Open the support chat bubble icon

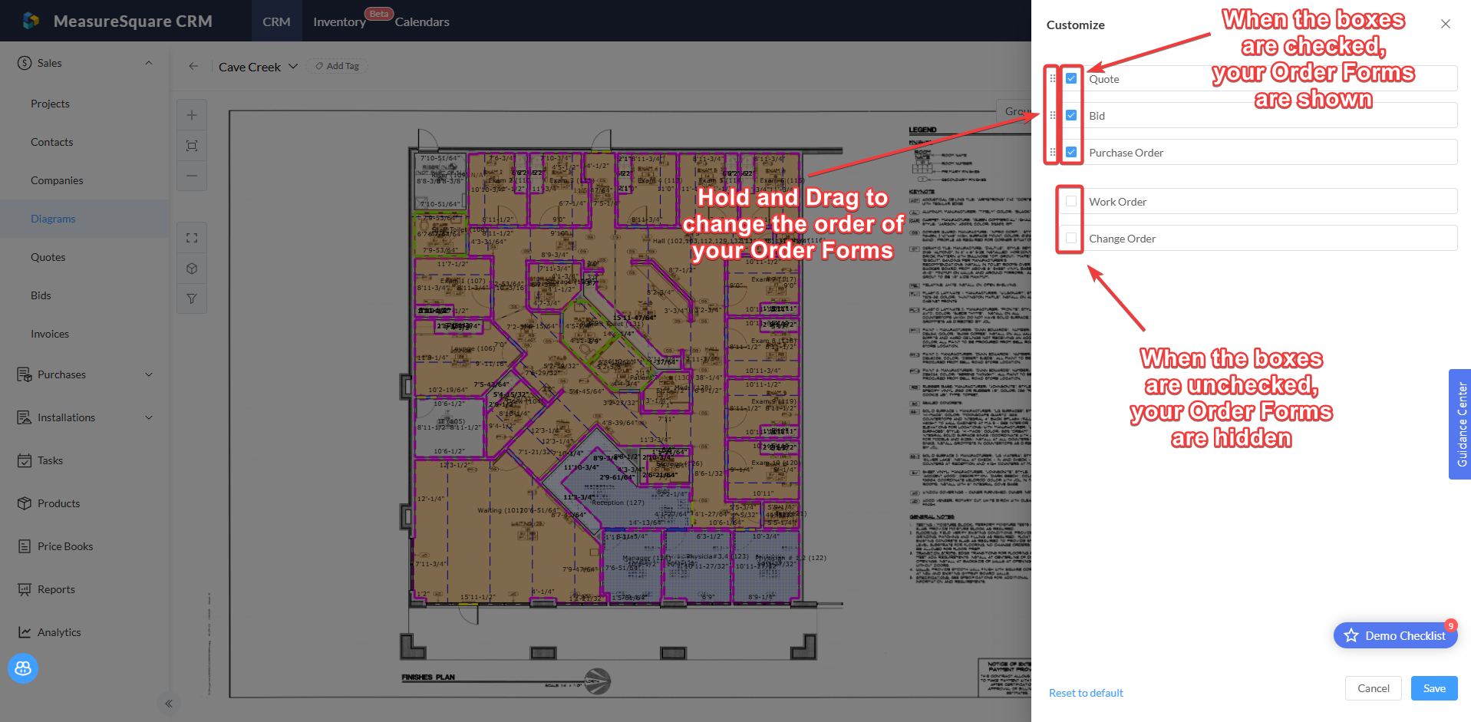coord(23,668)
